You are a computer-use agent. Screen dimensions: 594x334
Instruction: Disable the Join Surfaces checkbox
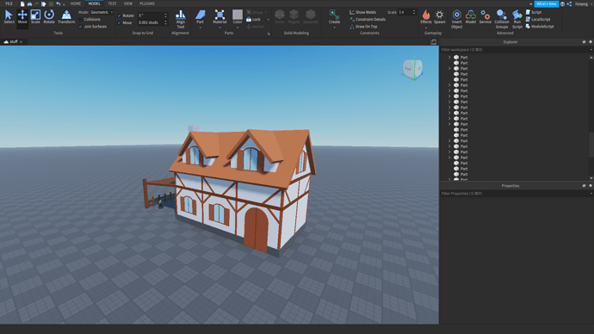pos(80,27)
